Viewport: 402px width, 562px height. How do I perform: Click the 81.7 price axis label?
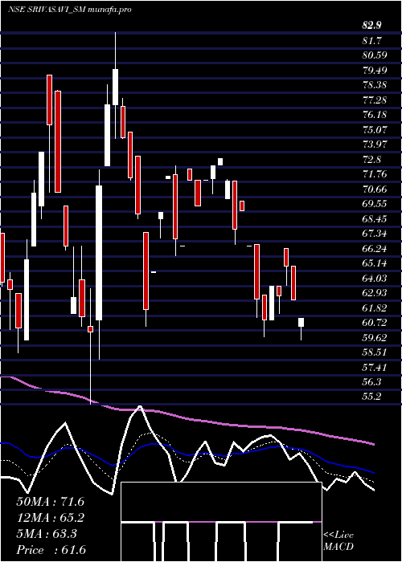coord(371,40)
